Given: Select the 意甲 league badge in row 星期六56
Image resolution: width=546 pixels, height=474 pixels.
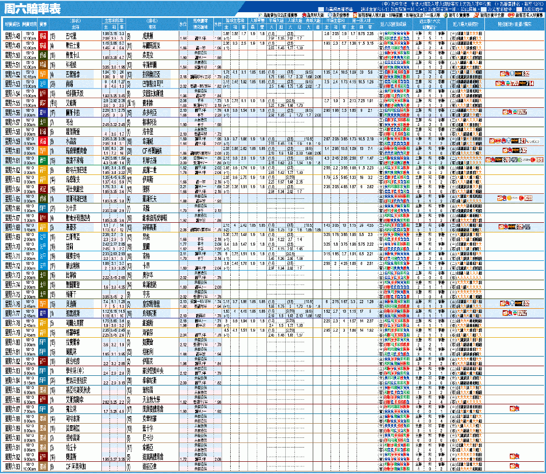Looking at the screenshot, I should [43, 113].
